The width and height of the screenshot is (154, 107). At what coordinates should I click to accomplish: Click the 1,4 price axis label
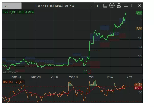click(x=140, y=47)
